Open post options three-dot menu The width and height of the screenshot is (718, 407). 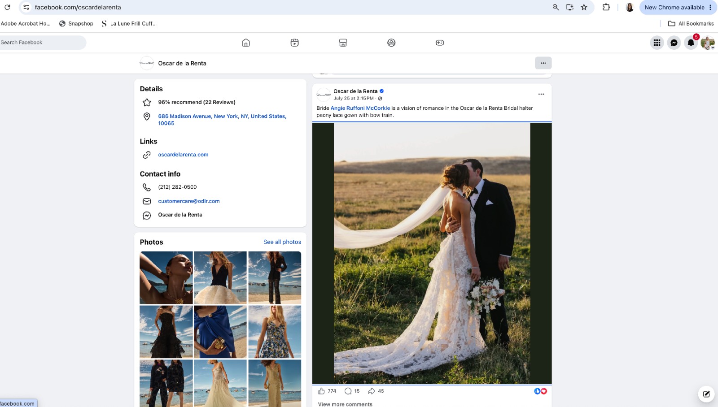coord(541,94)
